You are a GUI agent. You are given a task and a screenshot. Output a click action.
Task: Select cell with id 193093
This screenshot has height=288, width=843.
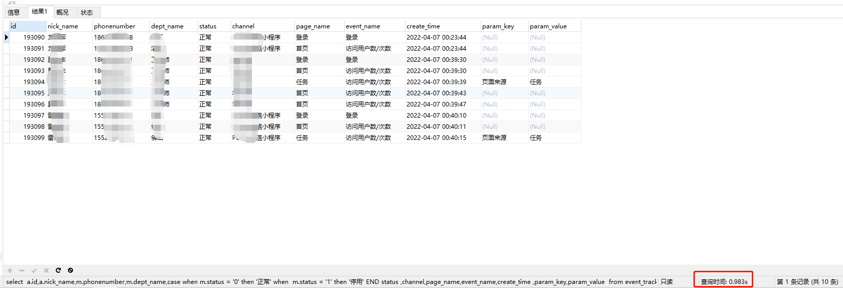27,70
